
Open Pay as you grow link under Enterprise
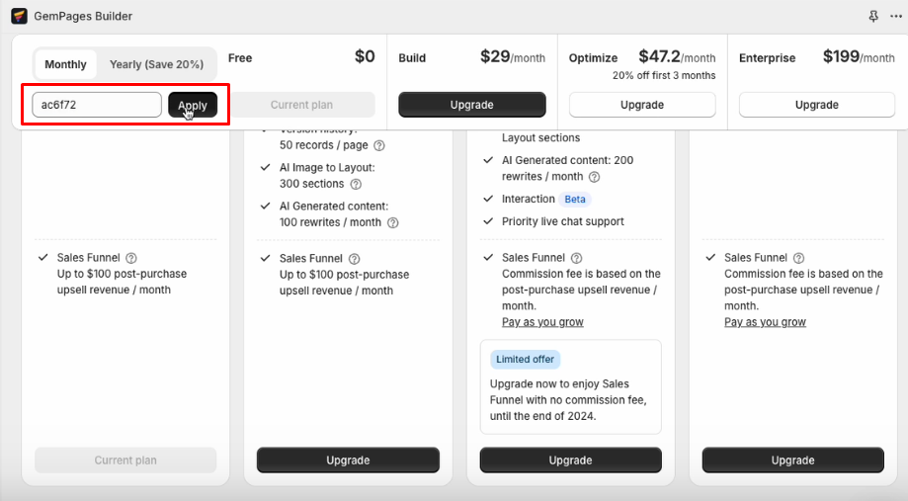[x=765, y=322]
